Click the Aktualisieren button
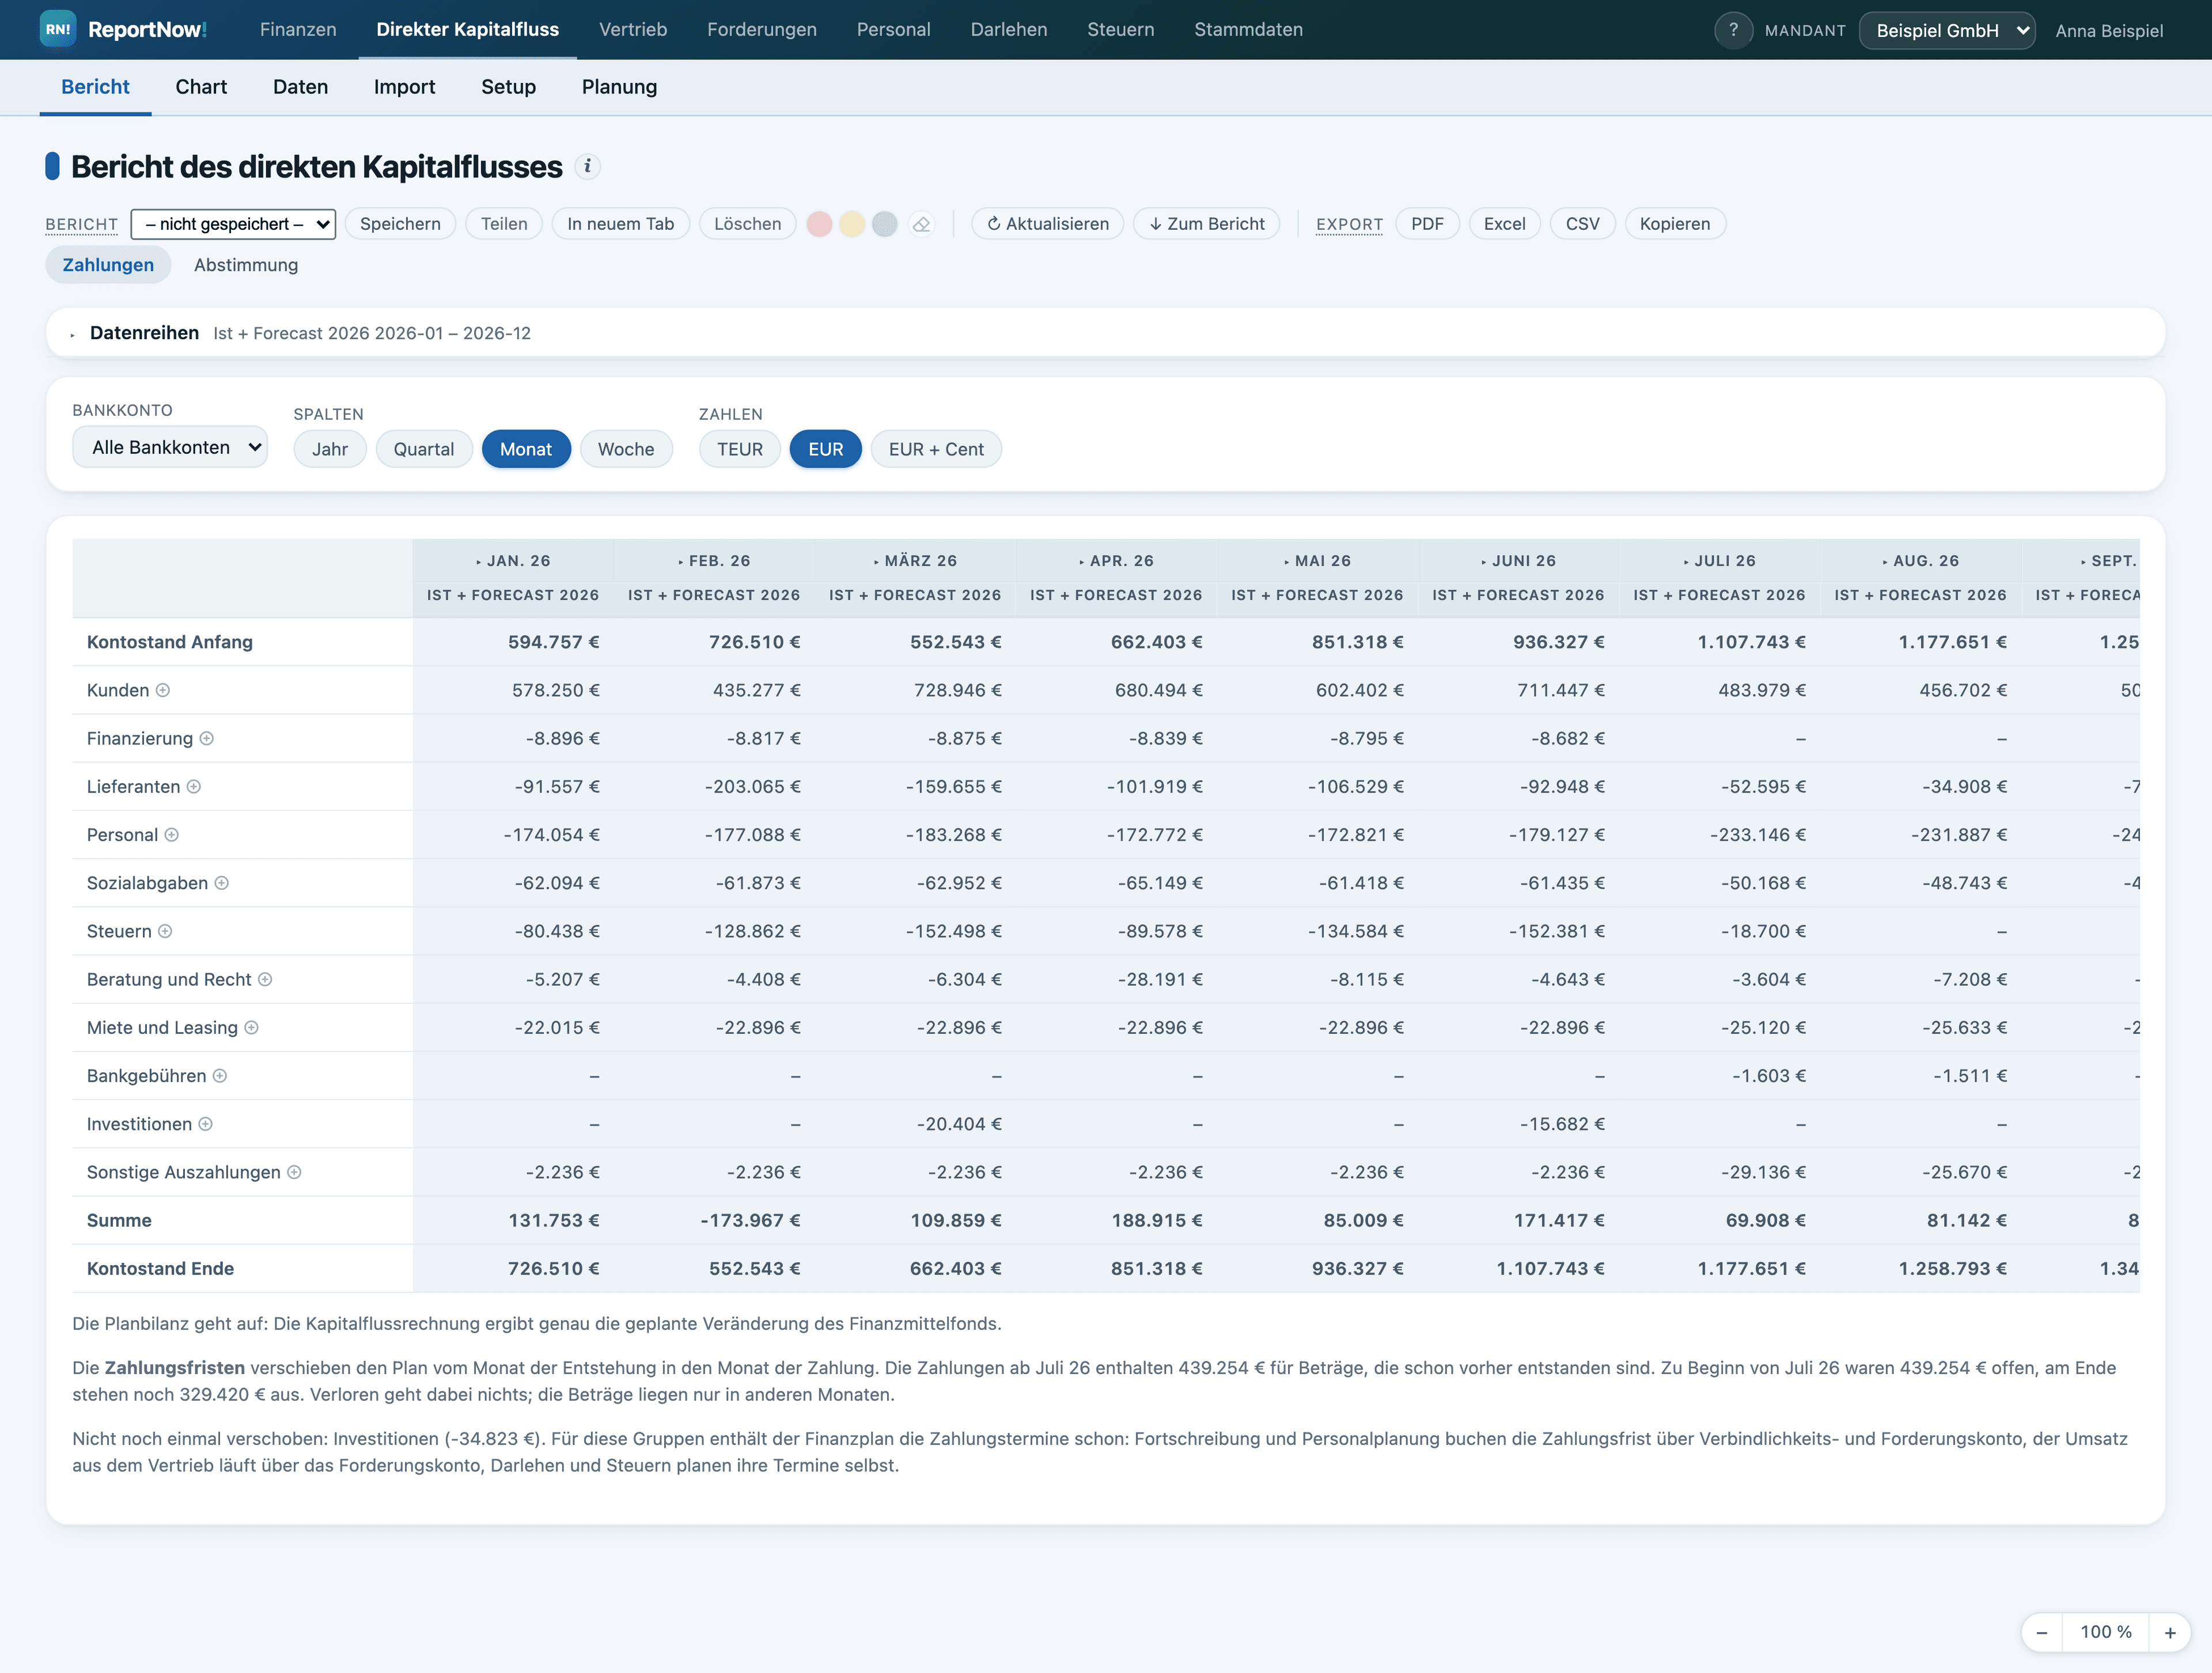The image size is (2212, 1673). click(x=1047, y=224)
